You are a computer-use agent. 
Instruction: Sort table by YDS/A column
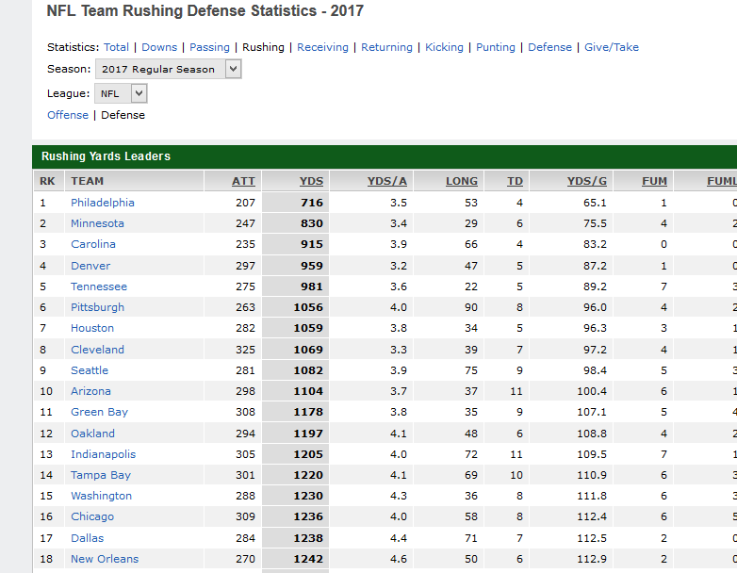386,181
